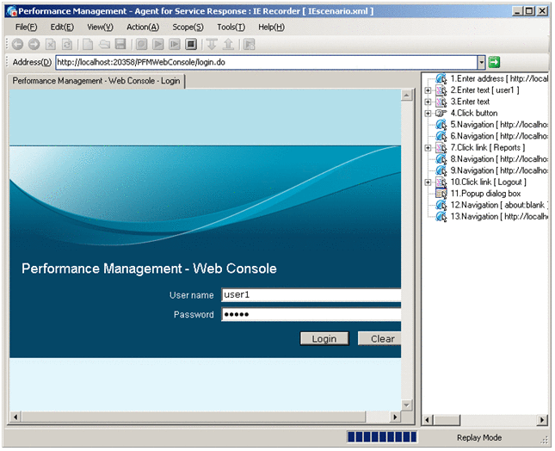Open the Scope menu
The width and height of the screenshot is (555, 451).
(x=188, y=28)
